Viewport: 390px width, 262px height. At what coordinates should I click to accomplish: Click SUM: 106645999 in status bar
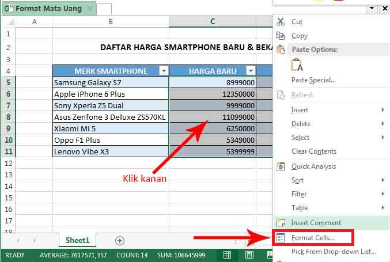click(x=181, y=255)
